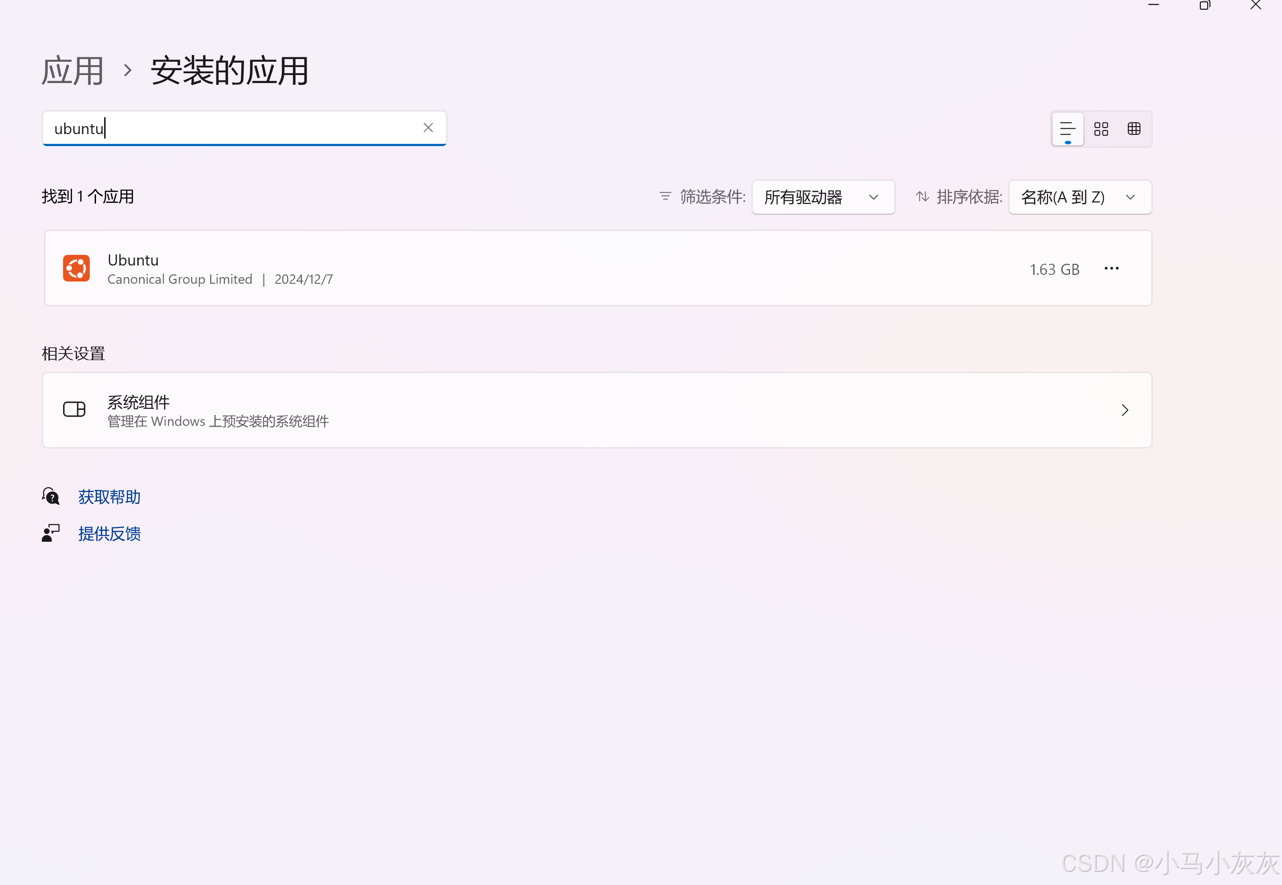Open Ubuntu's three-dot more options menu
The width and height of the screenshot is (1282, 885).
[x=1111, y=268]
